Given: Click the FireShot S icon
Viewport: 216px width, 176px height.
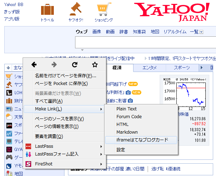Looking at the screenshot, I should point(28,164).
